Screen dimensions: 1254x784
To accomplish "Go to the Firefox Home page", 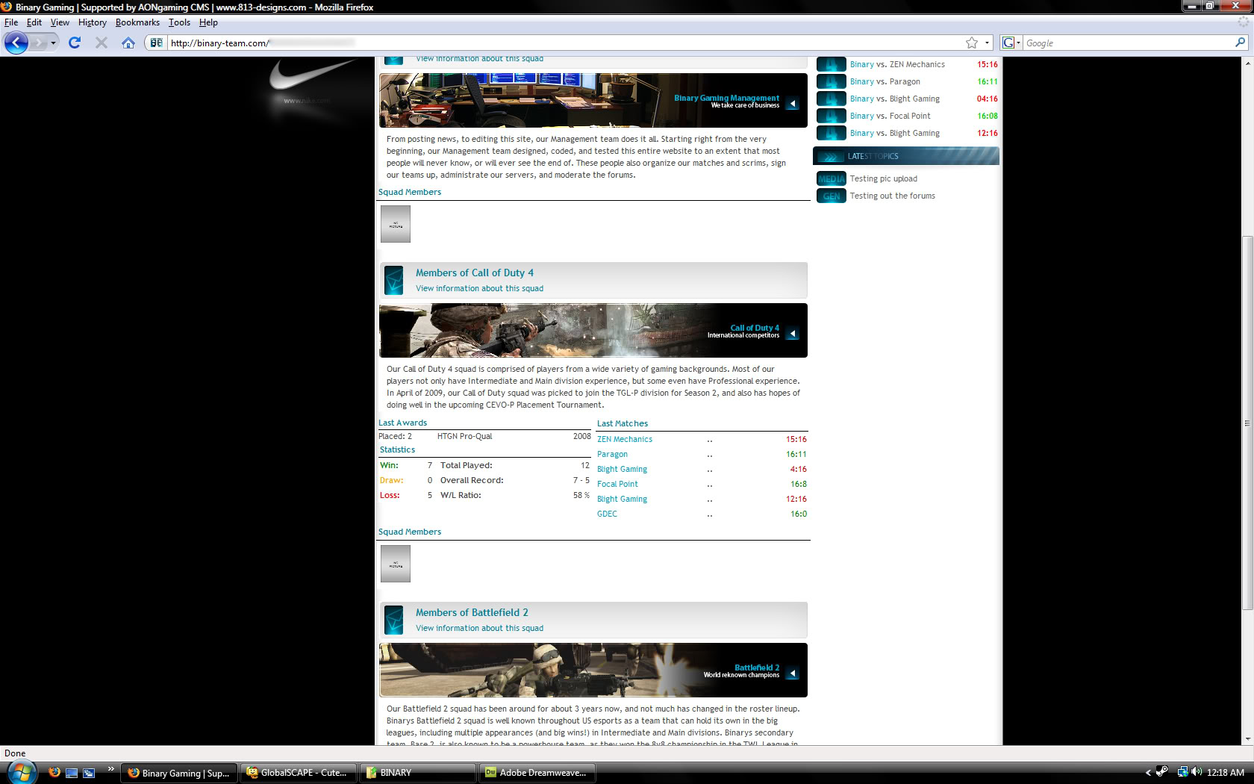I will (128, 43).
